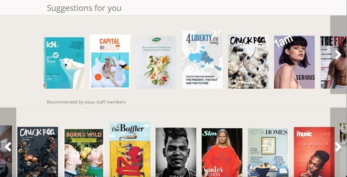Click left arrow in staff recommendations carousel
Viewport: 347px width, 177px height.
pyautogui.click(x=8, y=147)
